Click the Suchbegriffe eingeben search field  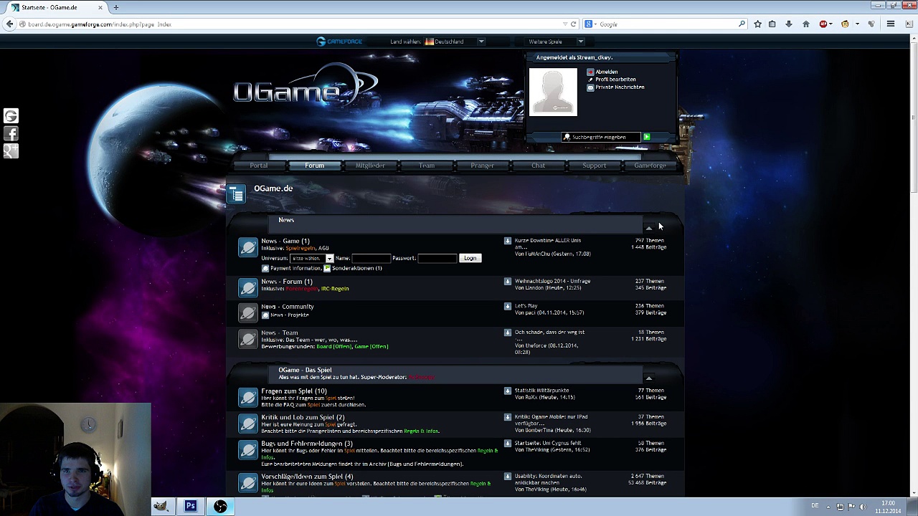pos(602,137)
